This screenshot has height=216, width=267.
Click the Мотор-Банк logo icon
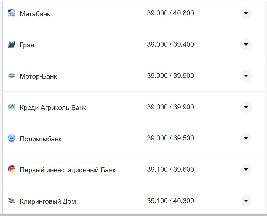(x=11, y=76)
